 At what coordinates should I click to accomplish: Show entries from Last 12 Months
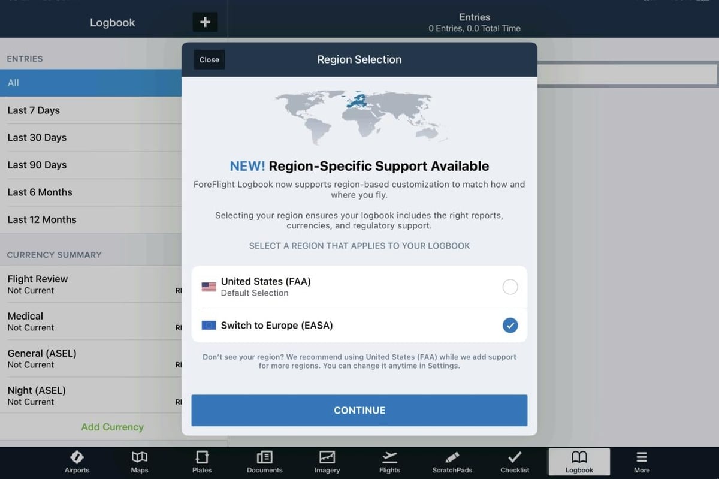pyautogui.click(x=90, y=220)
